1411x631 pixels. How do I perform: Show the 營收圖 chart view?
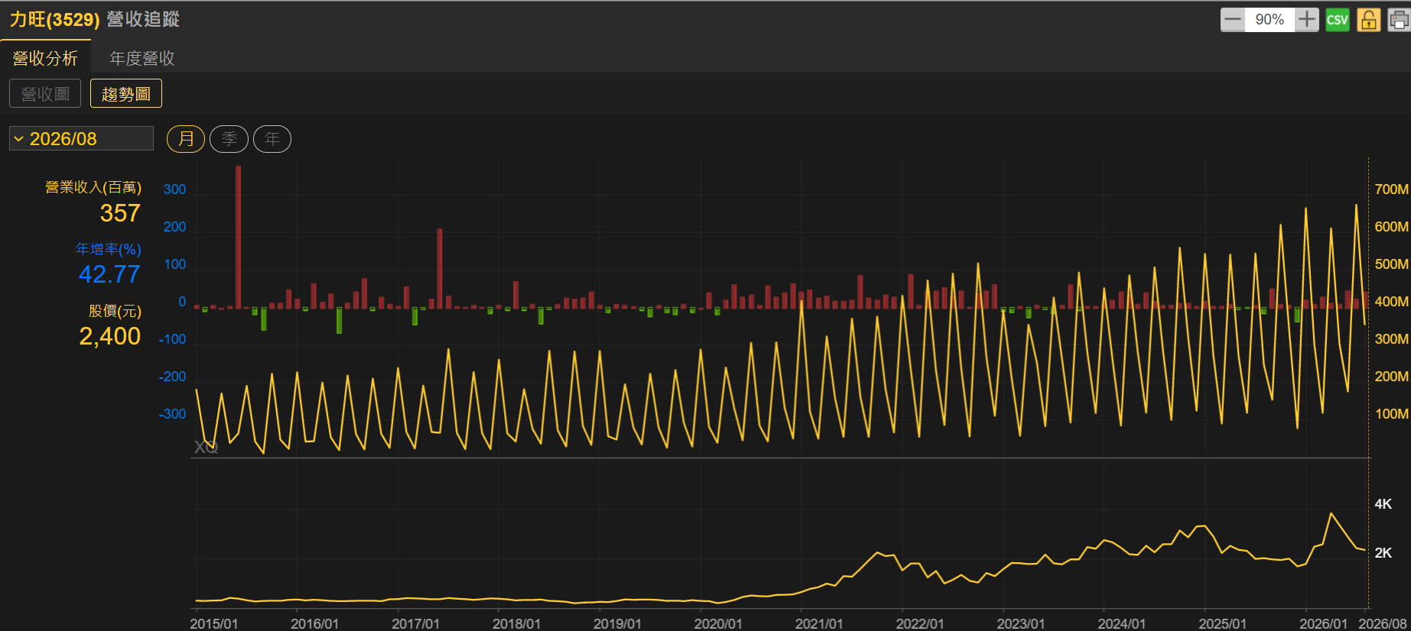point(45,94)
